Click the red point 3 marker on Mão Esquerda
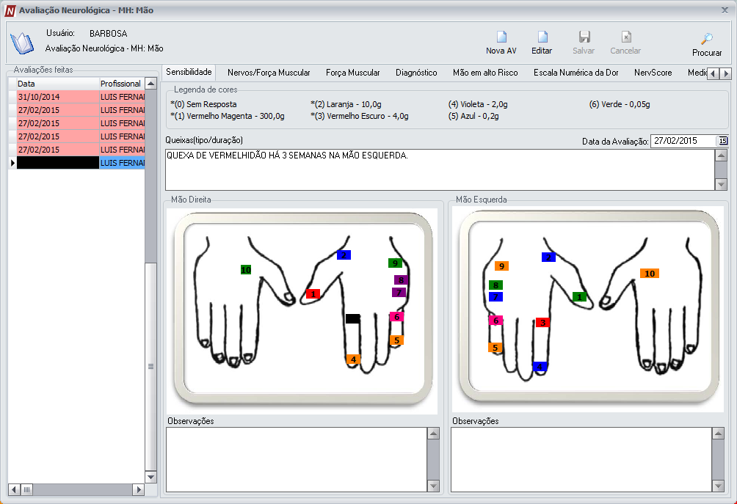Screen dimensions: 737x504 pyautogui.click(x=543, y=323)
